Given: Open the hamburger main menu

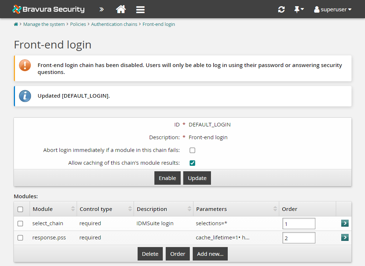Looking at the screenshot, I should [141, 10].
